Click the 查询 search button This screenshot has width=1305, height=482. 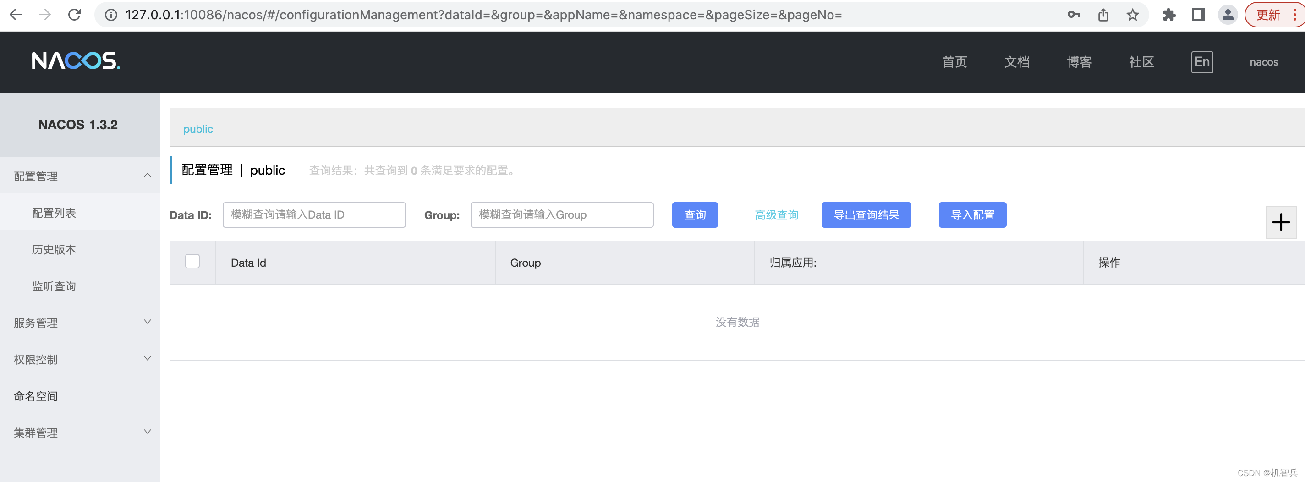[x=695, y=215]
